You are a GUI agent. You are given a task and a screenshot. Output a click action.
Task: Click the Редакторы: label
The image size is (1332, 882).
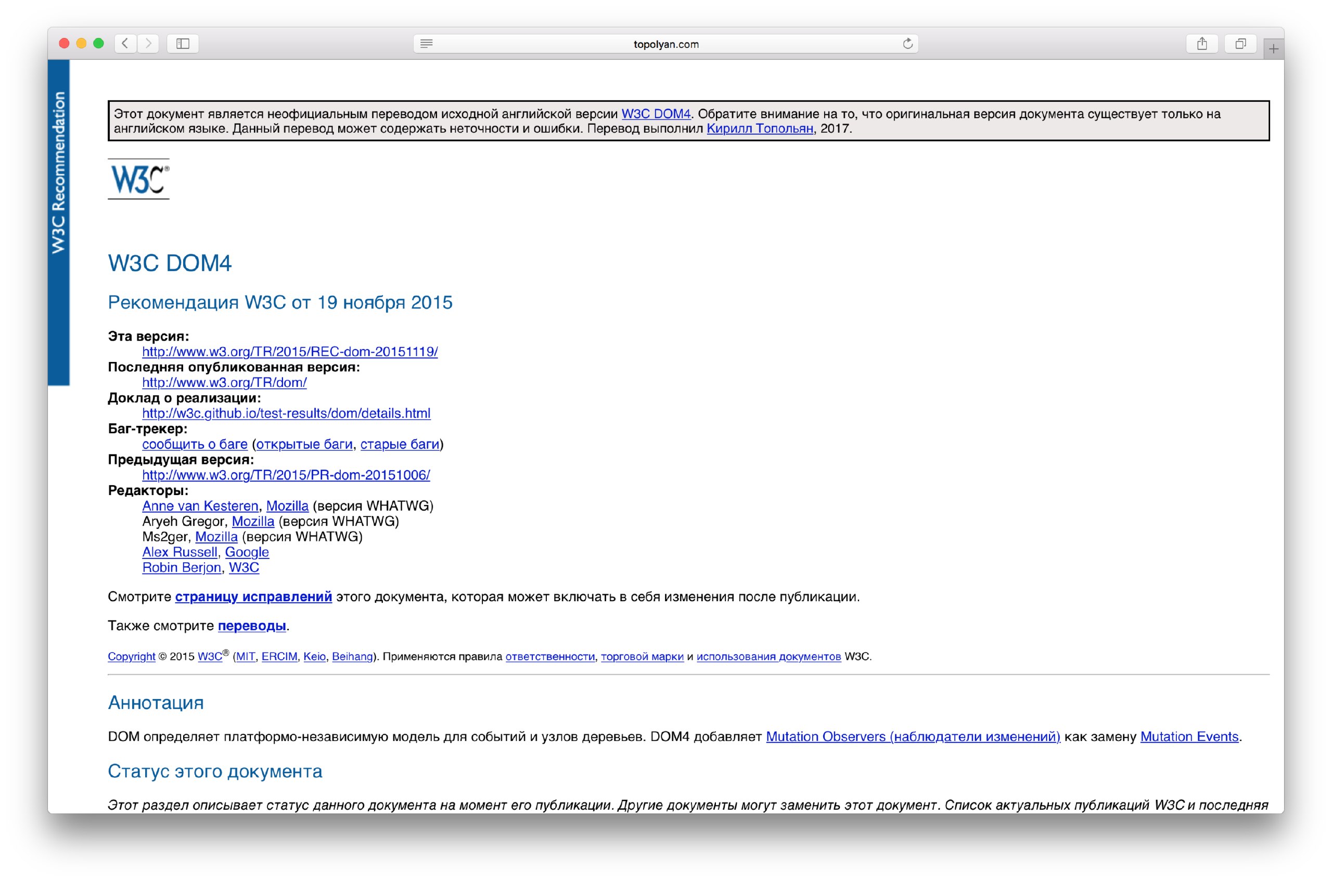tap(148, 490)
